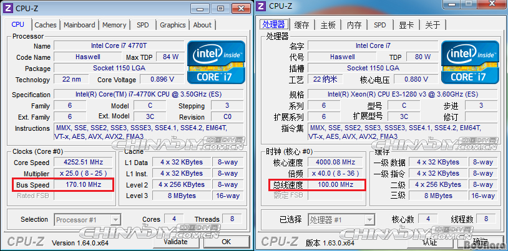Click the Xeon E3-1280 v3 规格 field
The image size is (508, 251).
[403, 95]
